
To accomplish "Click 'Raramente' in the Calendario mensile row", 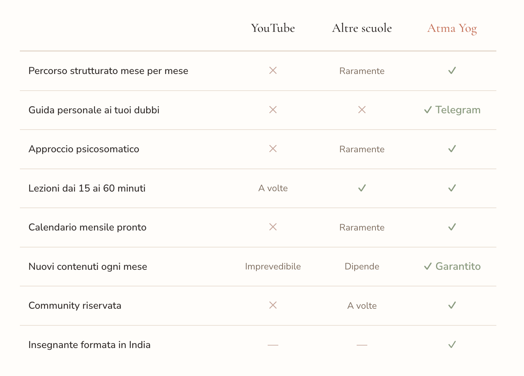I will [x=362, y=227].
